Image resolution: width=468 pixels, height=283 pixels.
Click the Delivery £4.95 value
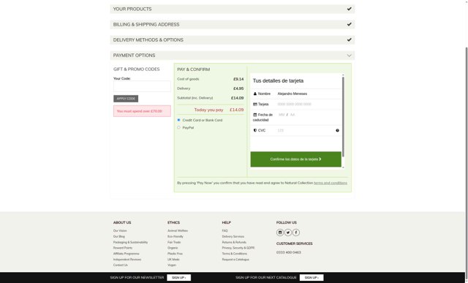point(238,88)
